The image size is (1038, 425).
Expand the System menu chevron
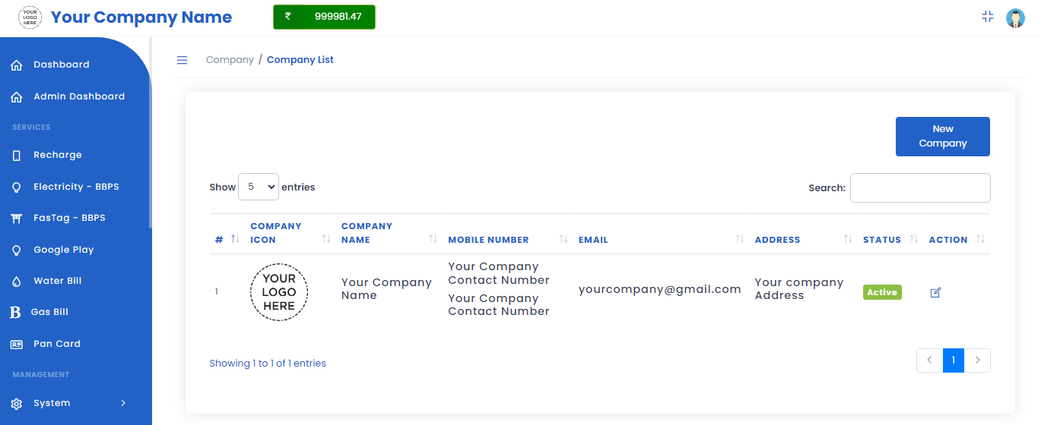[x=123, y=403]
